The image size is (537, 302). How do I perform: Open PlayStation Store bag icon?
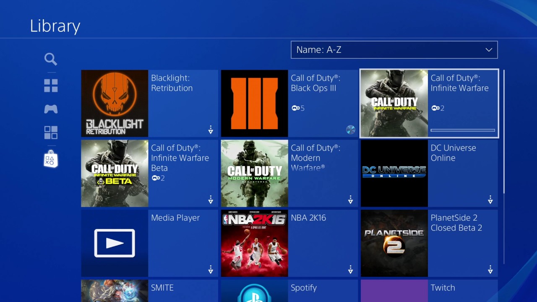point(51,159)
